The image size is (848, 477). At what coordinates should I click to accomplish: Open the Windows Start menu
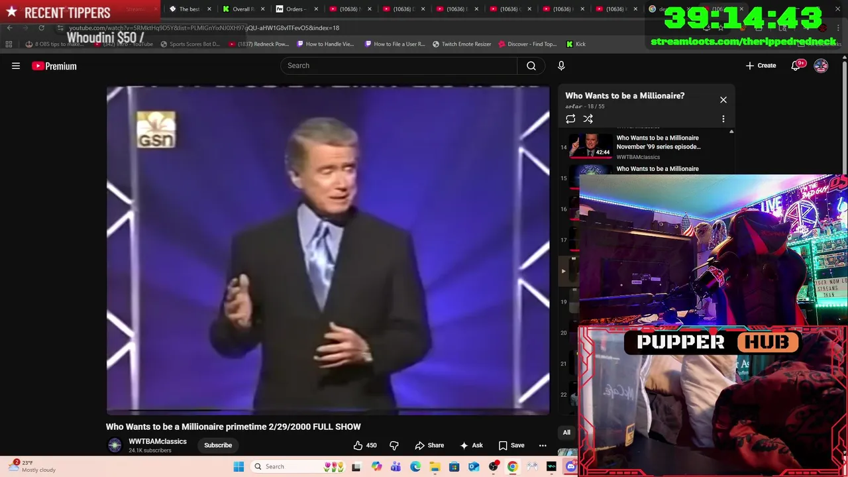[x=238, y=467]
